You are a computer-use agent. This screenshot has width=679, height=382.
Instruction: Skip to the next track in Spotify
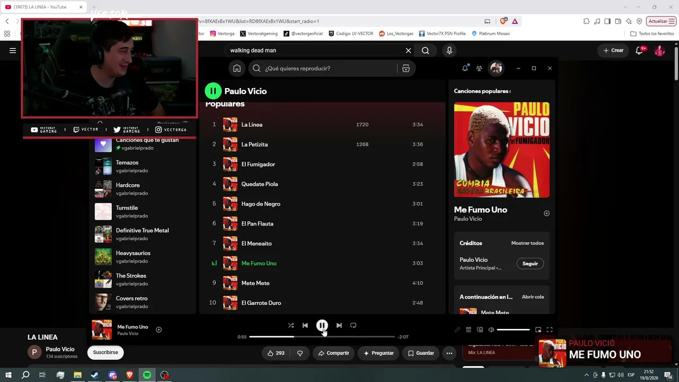click(x=339, y=325)
